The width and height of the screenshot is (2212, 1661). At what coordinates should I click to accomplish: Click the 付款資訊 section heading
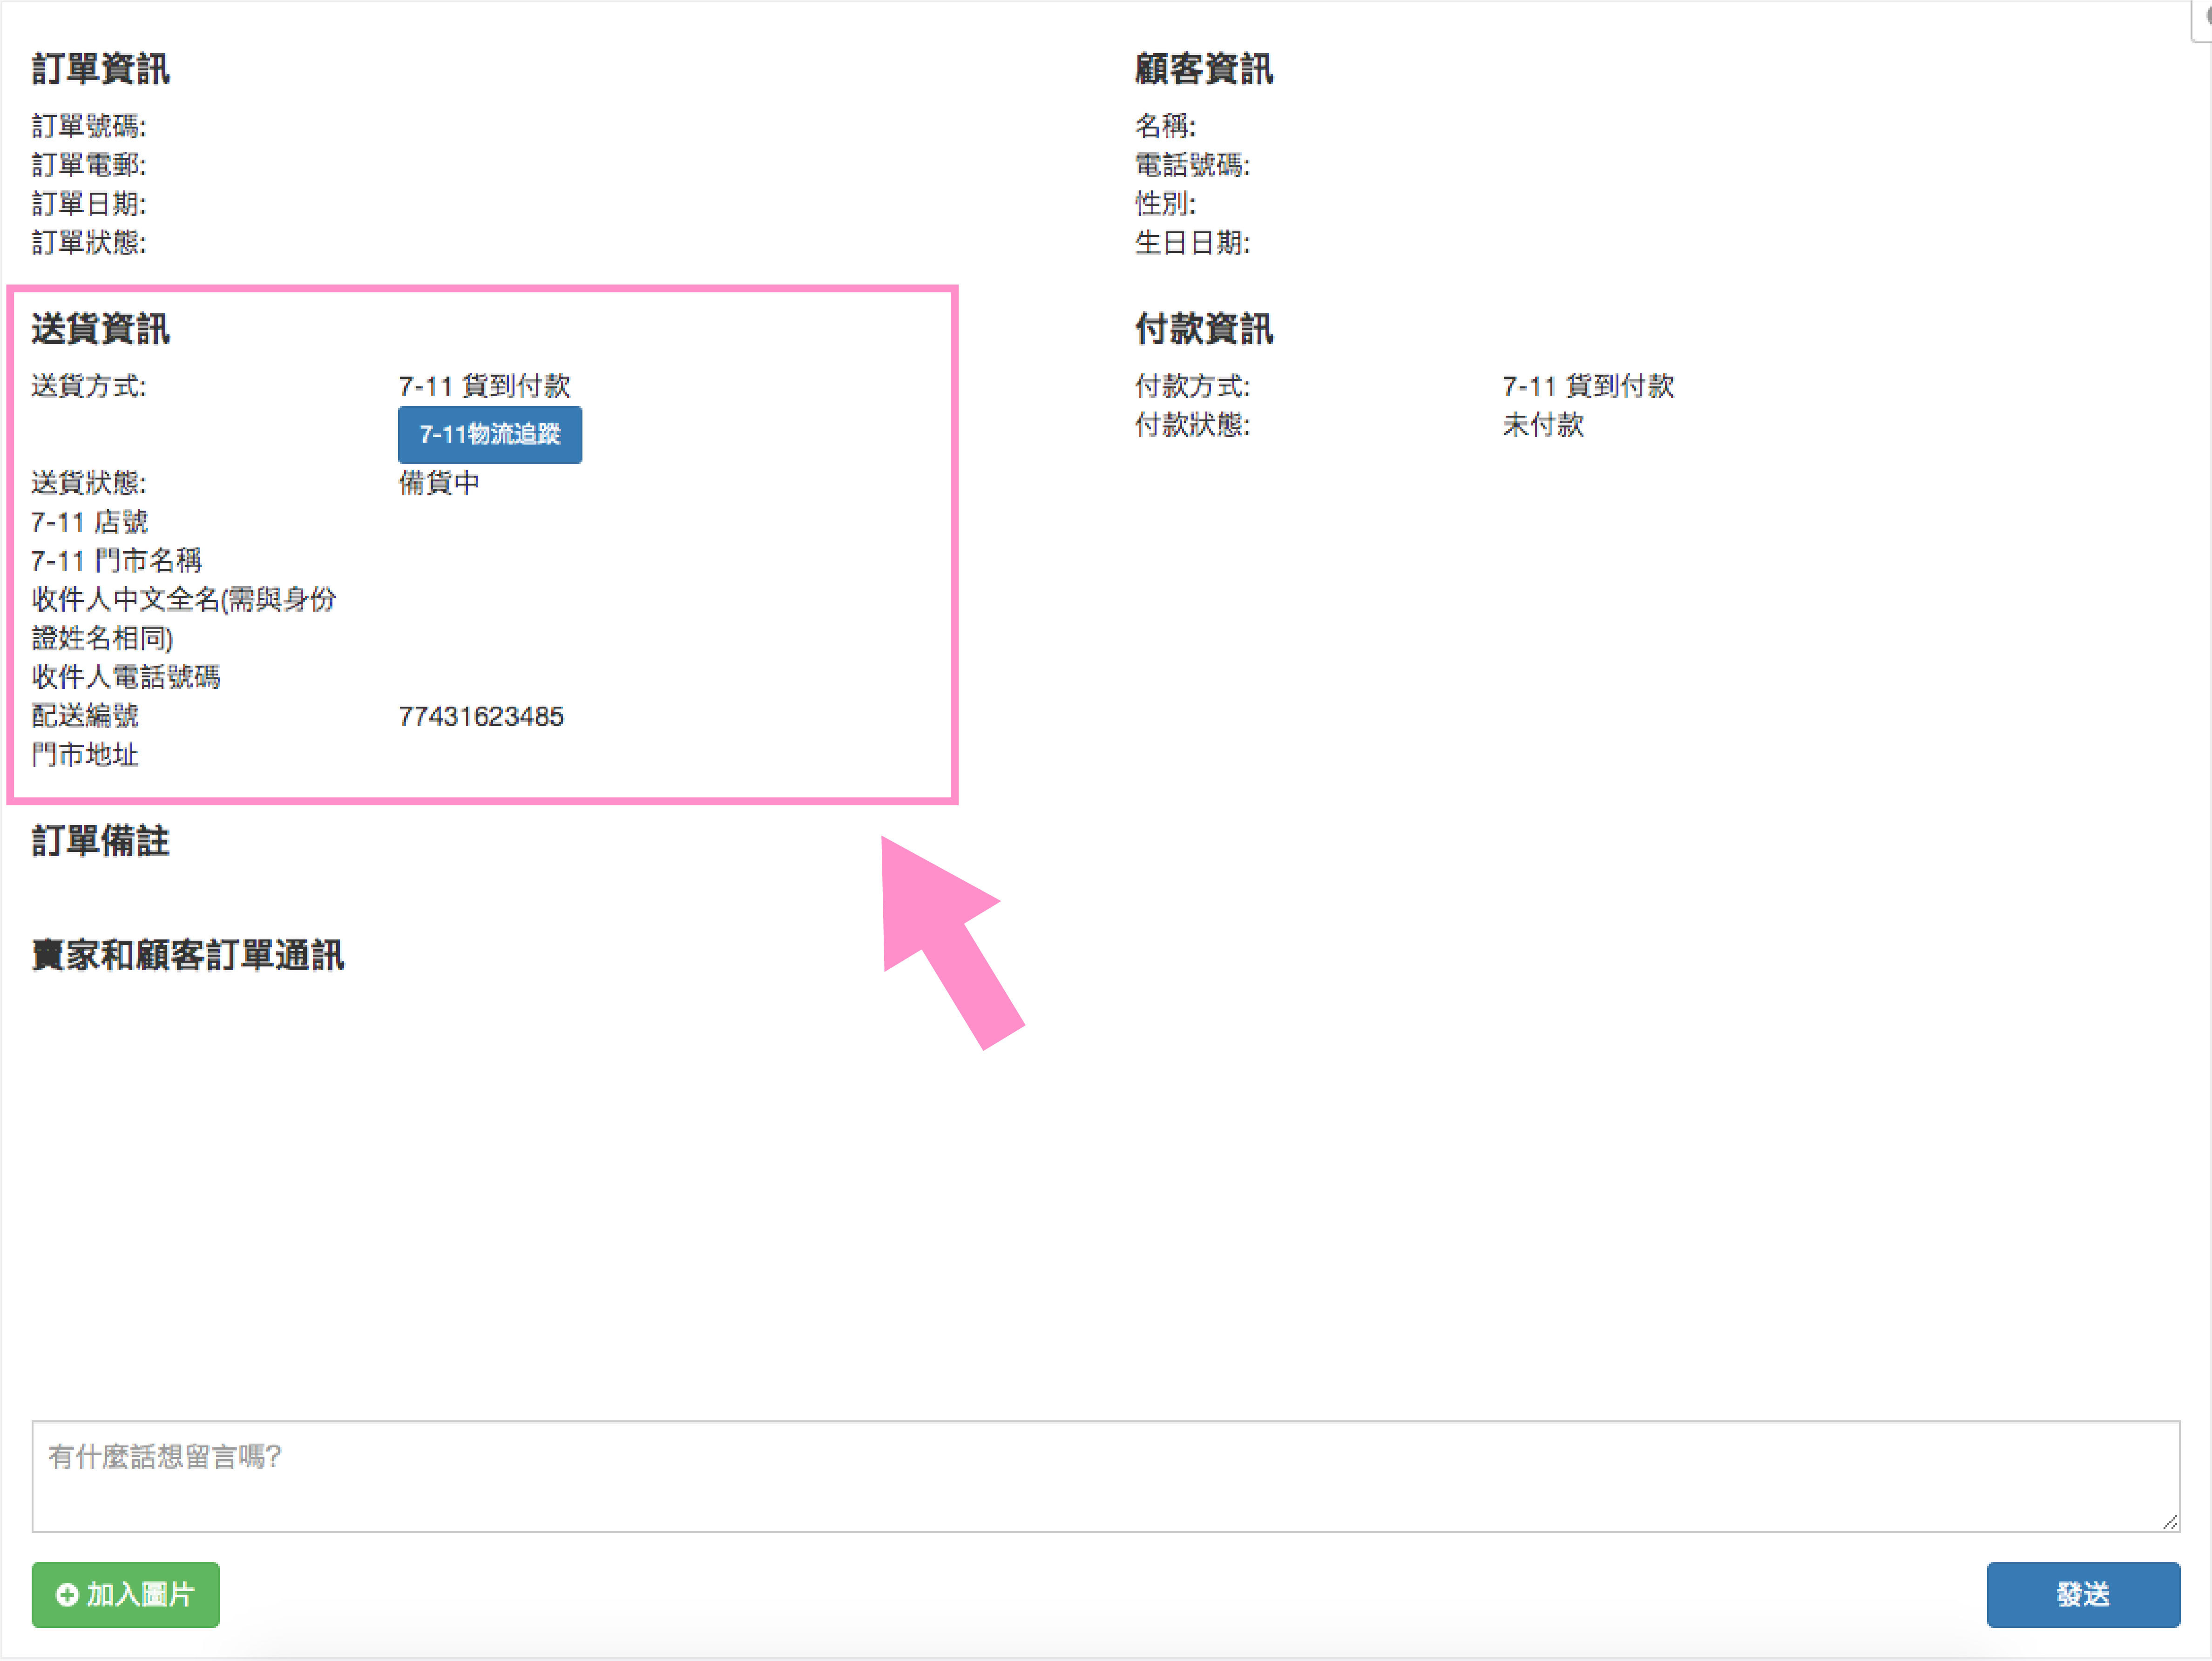(1203, 329)
